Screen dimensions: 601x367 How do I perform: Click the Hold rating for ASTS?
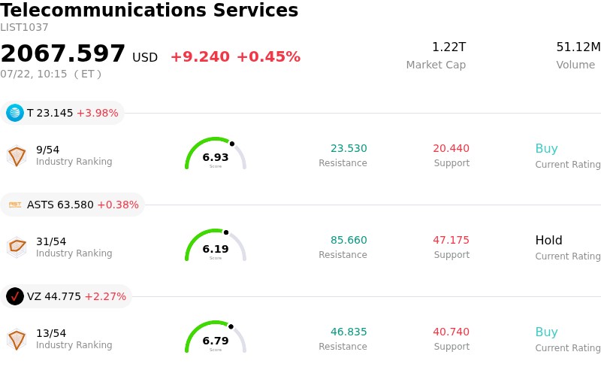548,240
